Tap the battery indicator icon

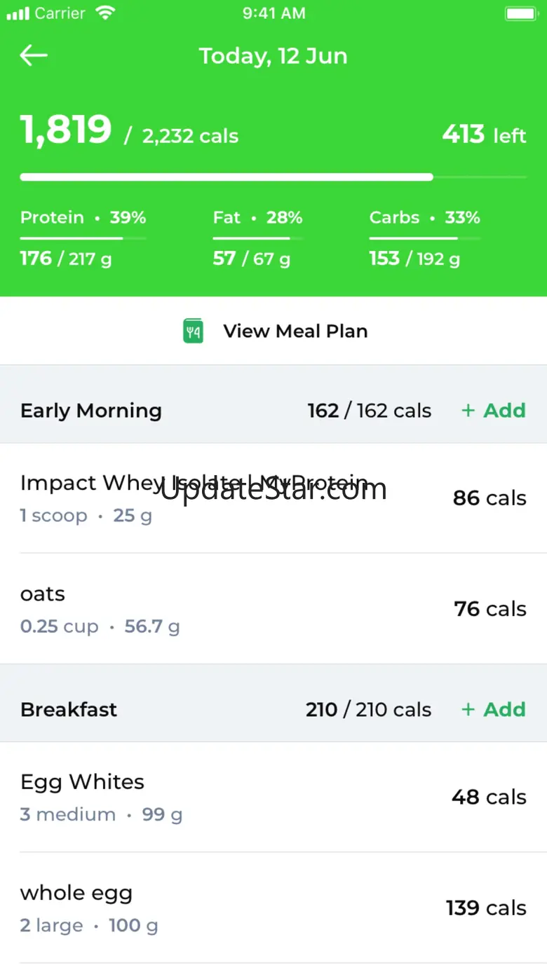520,13
